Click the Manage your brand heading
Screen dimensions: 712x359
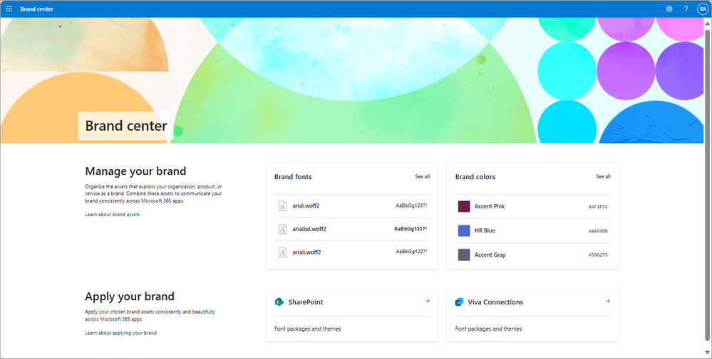click(135, 171)
